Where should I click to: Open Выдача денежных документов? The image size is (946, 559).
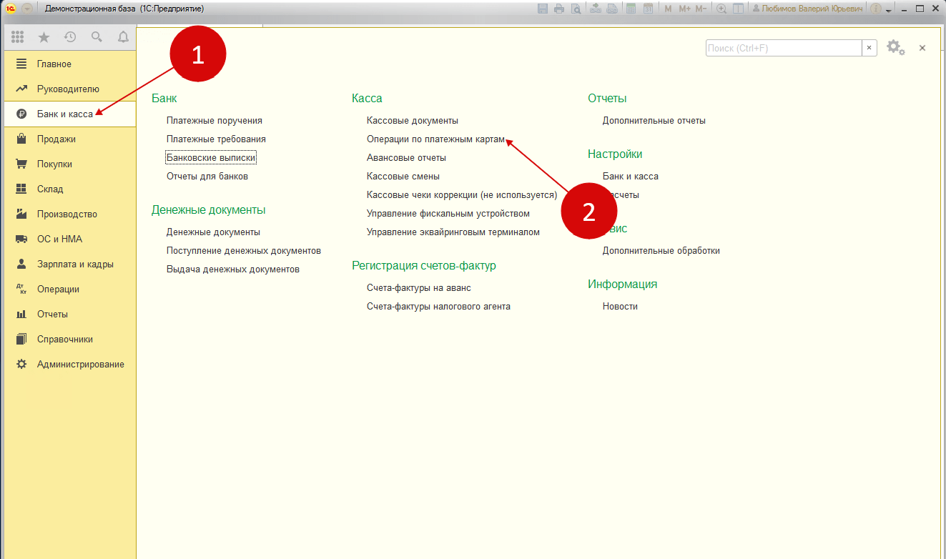pos(233,269)
